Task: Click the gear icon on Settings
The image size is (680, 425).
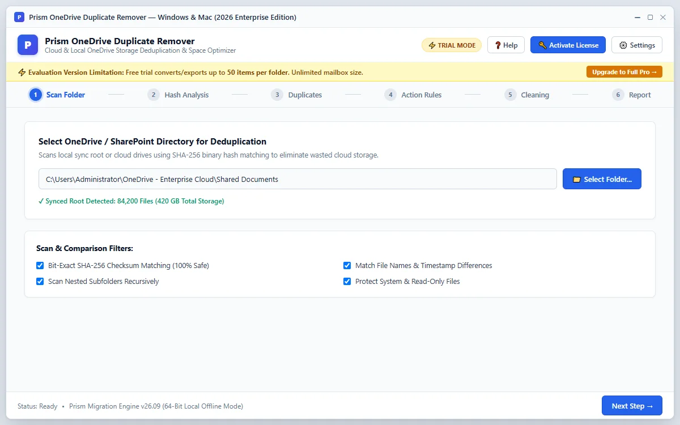Action: [623, 45]
